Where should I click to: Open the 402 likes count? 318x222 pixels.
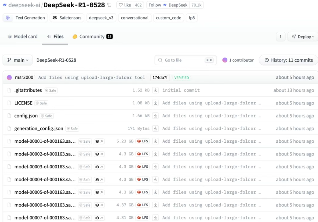pyautogui.click(x=138, y=5)
